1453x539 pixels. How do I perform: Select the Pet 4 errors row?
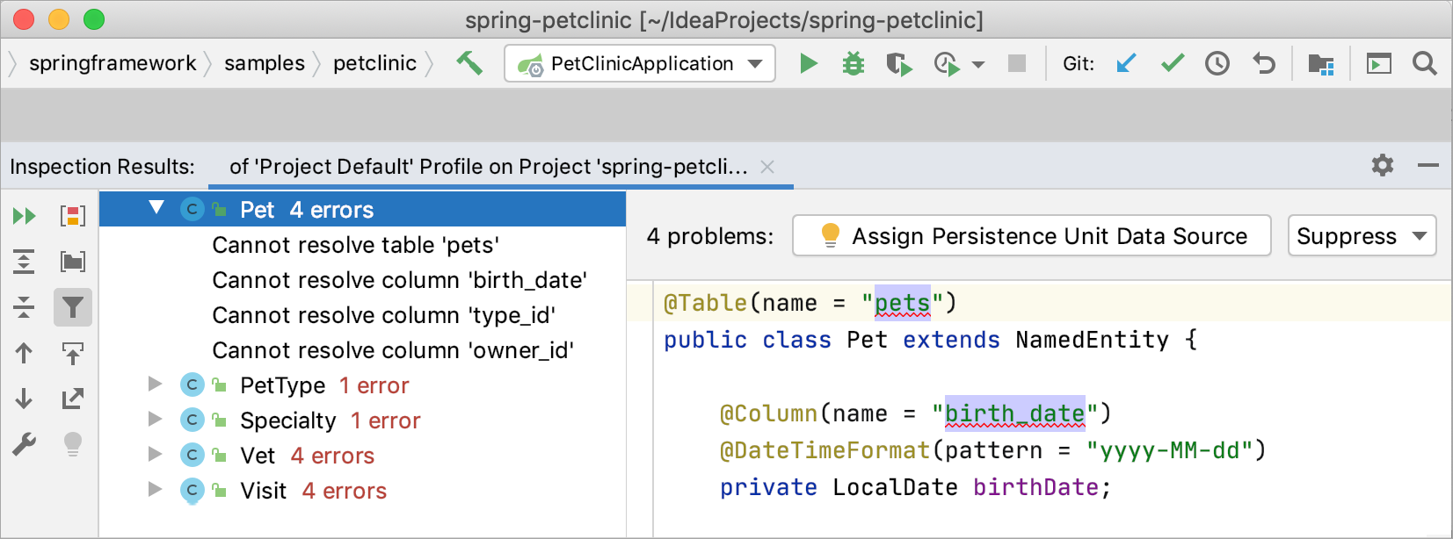tap(362, 209)
